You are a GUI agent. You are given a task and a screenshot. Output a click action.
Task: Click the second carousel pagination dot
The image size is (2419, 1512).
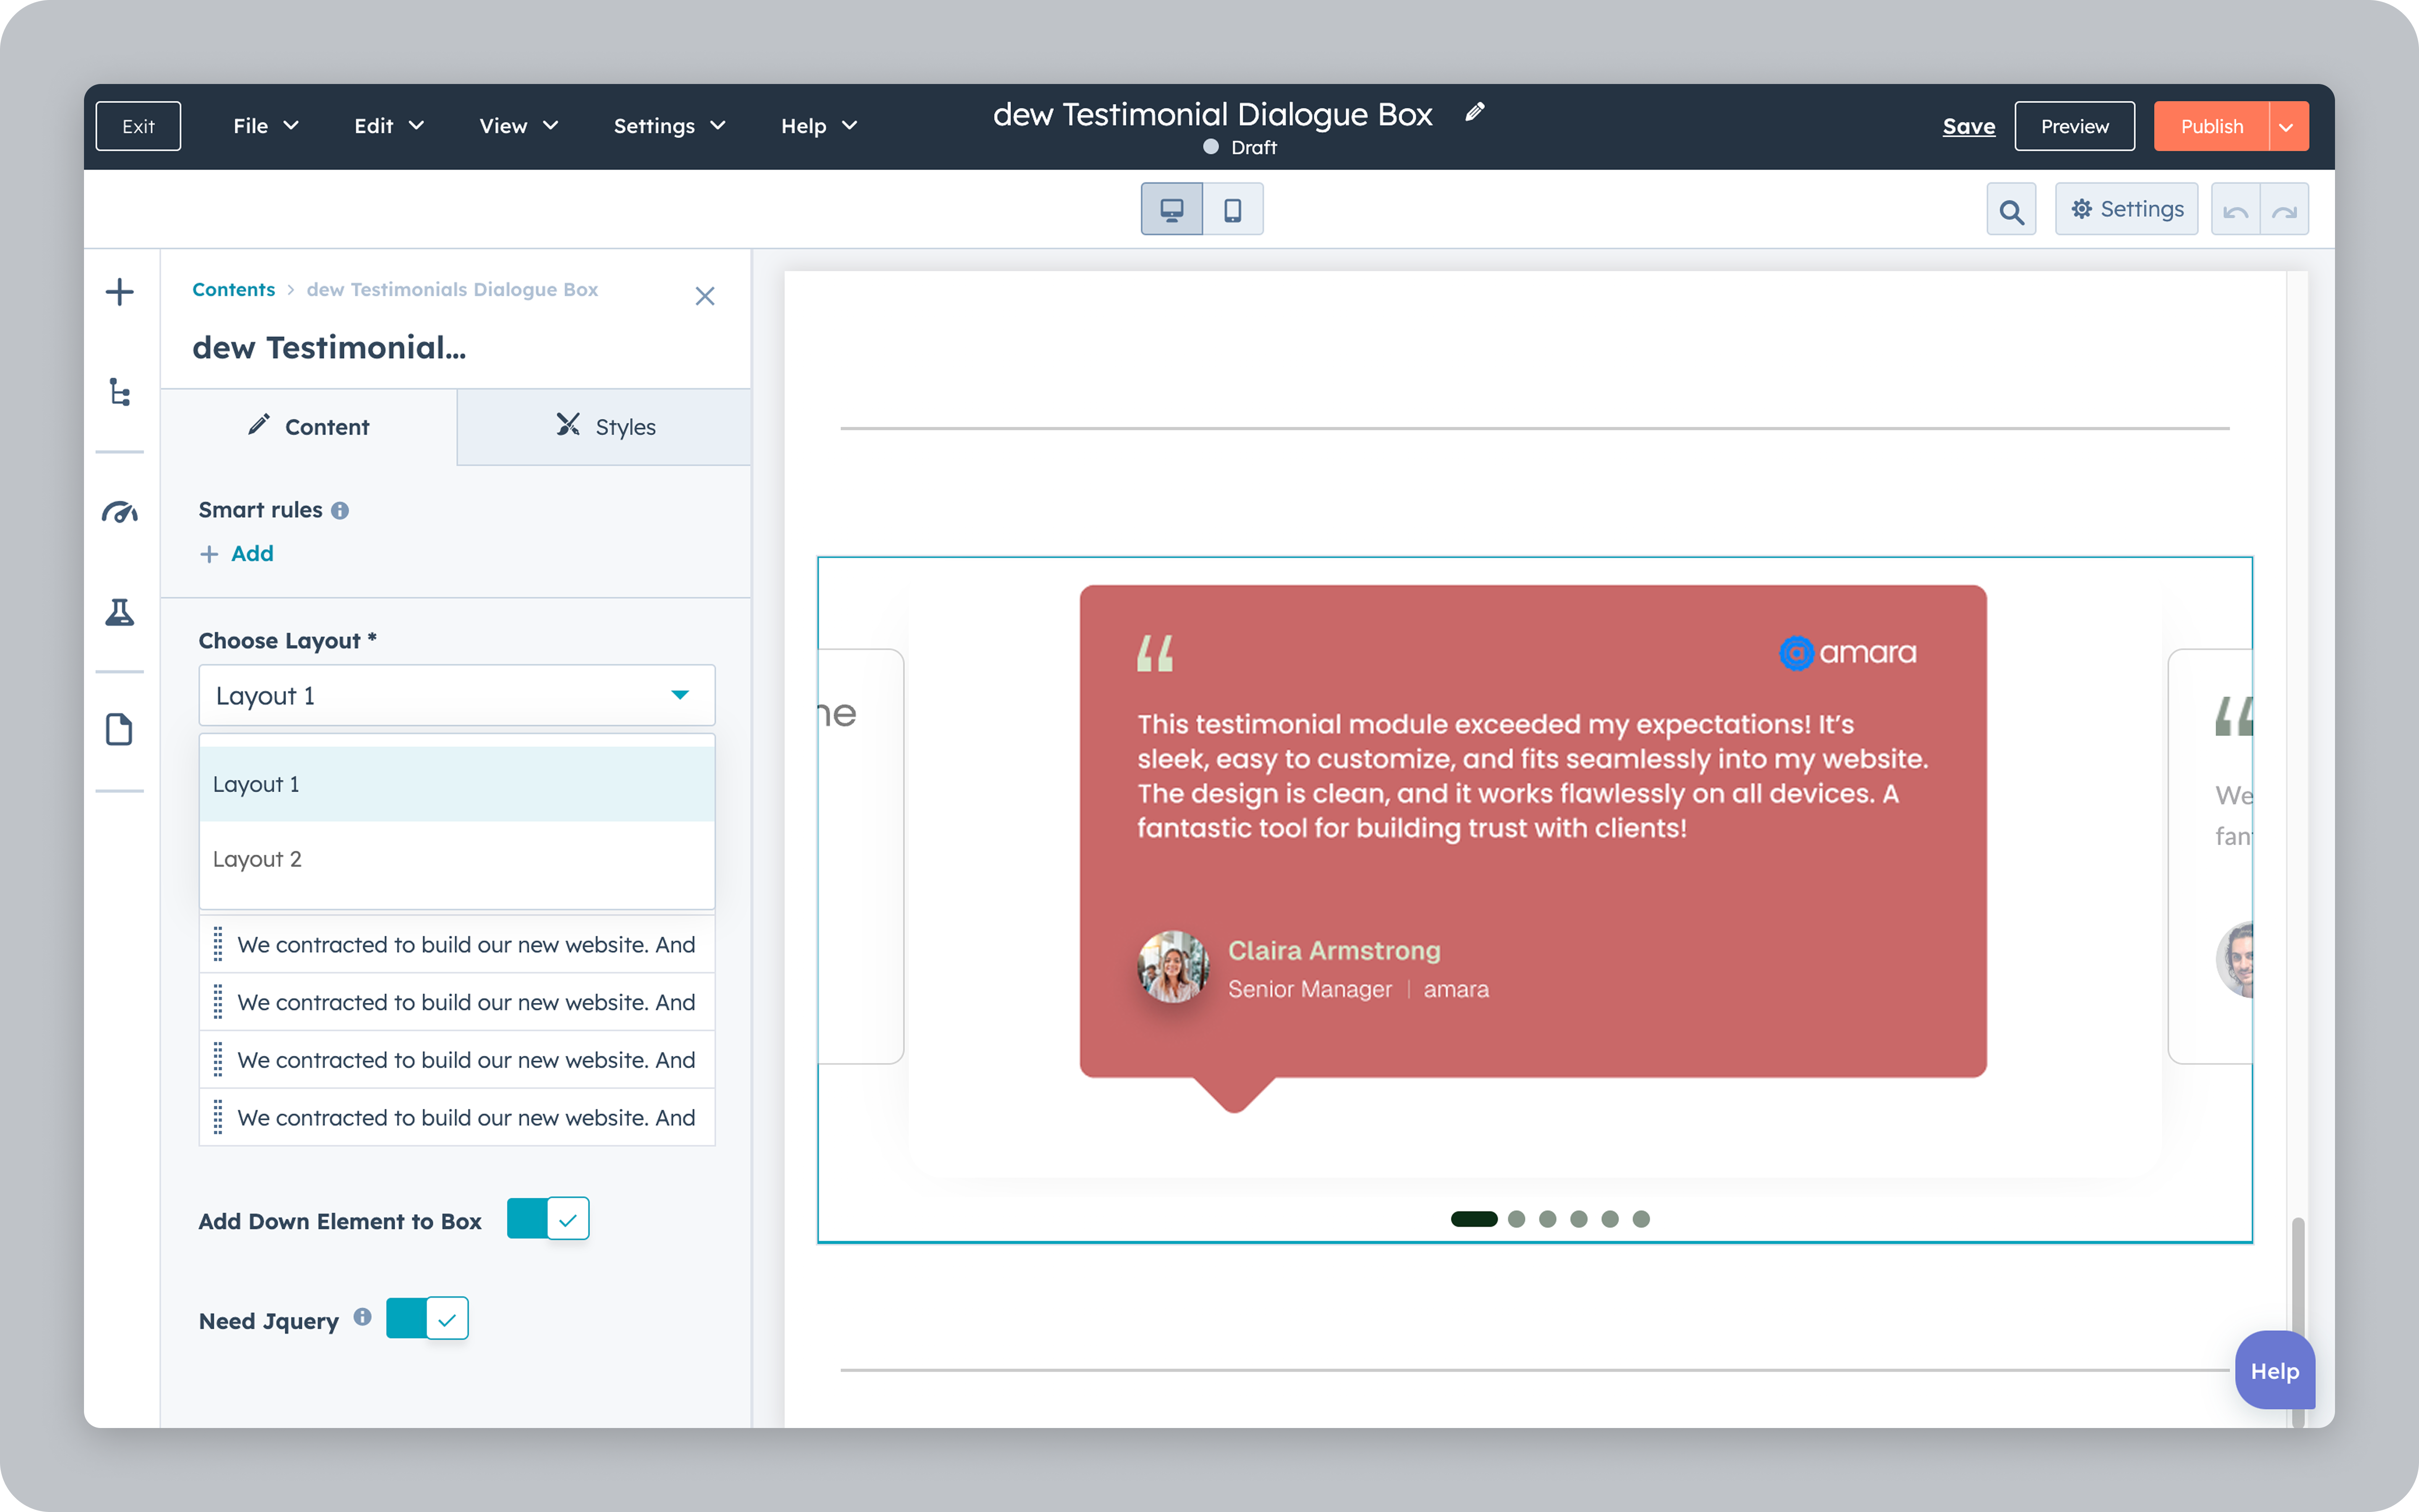(1516, 1219)
